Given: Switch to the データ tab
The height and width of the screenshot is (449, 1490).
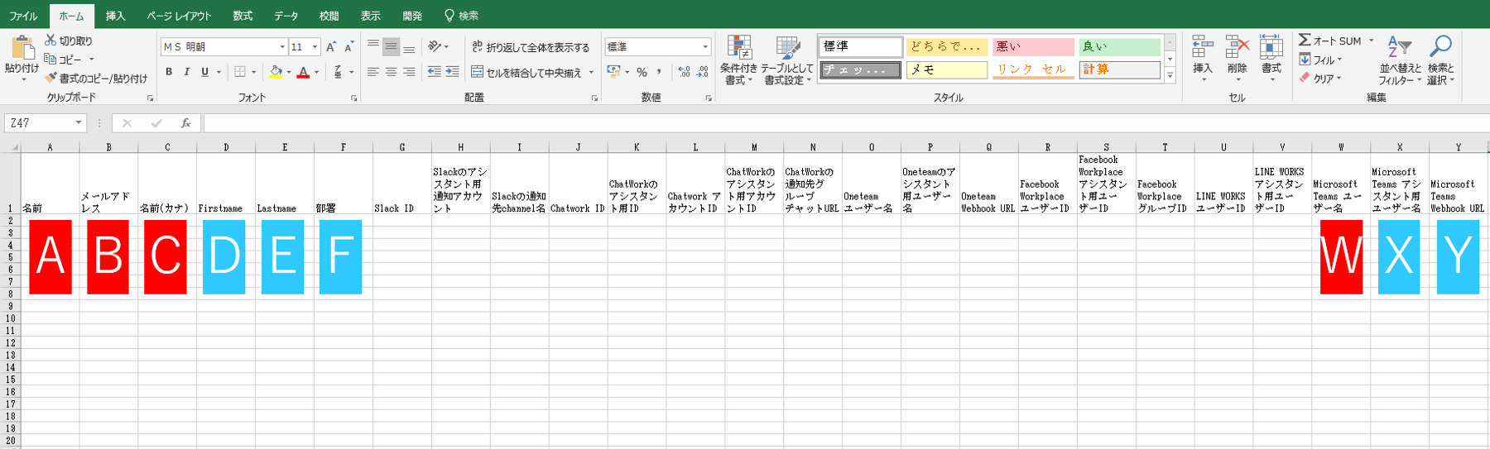Looking at the screenshot, I should tap(286, 16).
